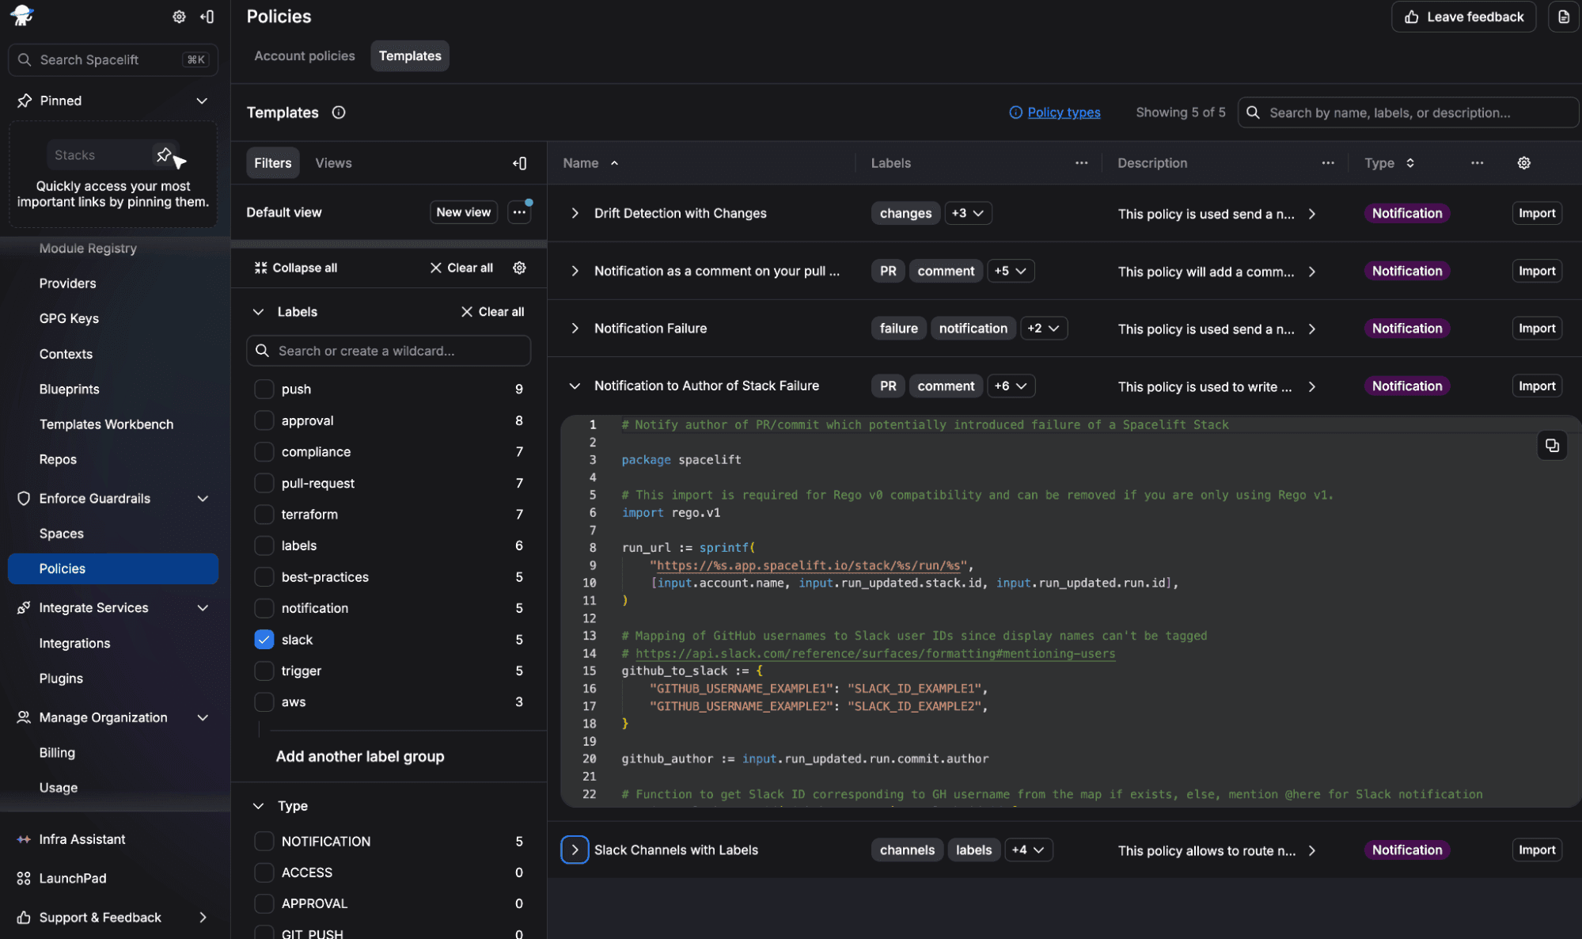Click search by name, labels, description field

pos(1408,112)
